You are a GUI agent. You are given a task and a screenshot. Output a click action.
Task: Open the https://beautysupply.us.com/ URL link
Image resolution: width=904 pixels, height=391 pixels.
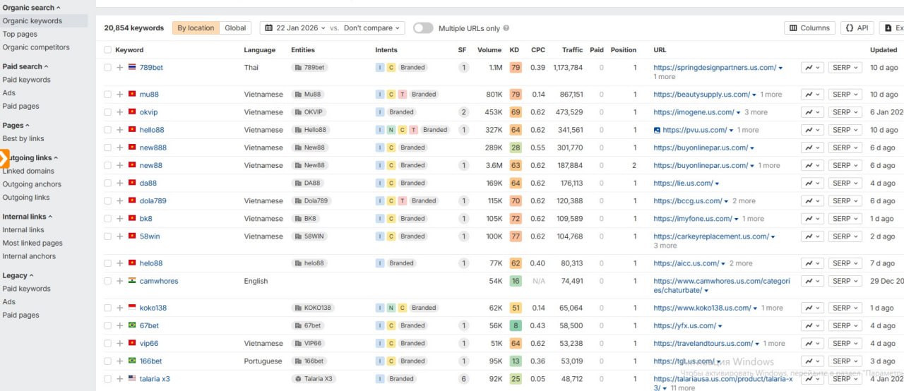(x=701, y=95)
